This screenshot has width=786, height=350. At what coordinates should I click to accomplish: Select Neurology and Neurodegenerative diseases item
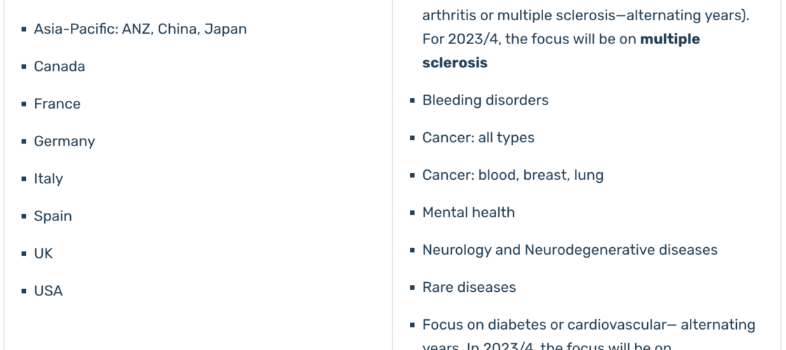click(x=570, y=250)
